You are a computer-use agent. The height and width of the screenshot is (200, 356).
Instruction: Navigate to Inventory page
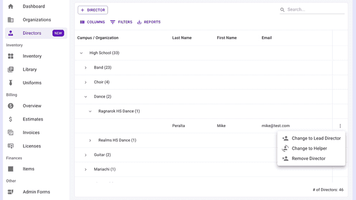click(36, 56)
